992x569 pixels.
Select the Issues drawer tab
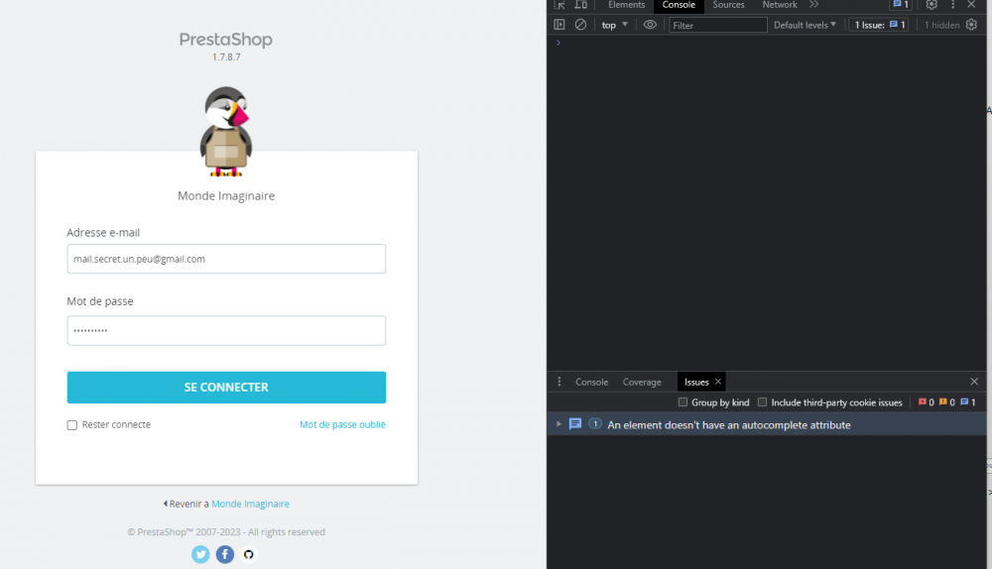tap(696, 382)
